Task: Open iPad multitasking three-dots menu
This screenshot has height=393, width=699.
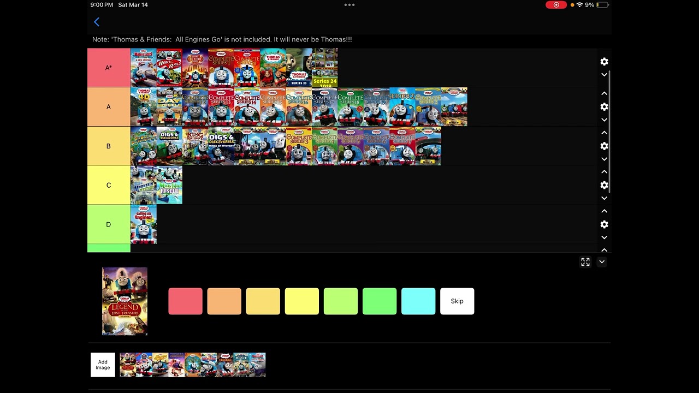Action: click(349, 5)
